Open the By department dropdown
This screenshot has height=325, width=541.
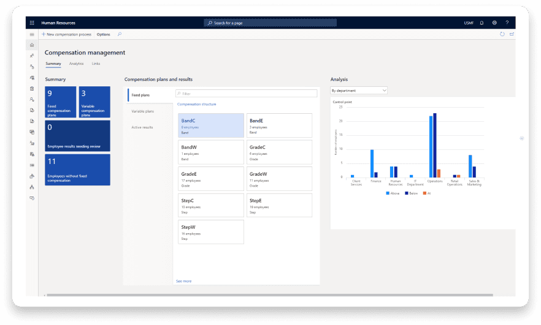tap(359, 91)
